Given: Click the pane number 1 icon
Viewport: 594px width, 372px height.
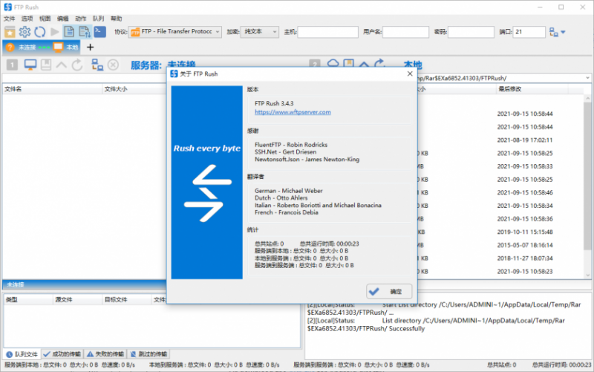Looking at the screenshot, I should coord(12,65).
